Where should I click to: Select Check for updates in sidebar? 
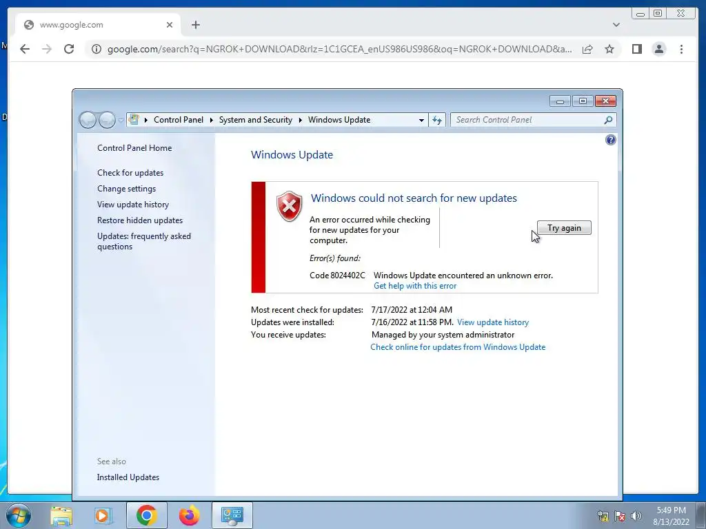[x=130, y=173]
